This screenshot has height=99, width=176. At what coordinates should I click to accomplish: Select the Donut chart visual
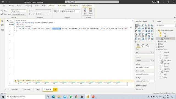[149, 31]
